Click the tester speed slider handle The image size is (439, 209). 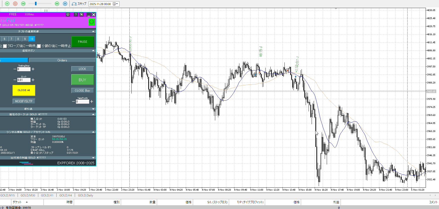click(36, 4)
